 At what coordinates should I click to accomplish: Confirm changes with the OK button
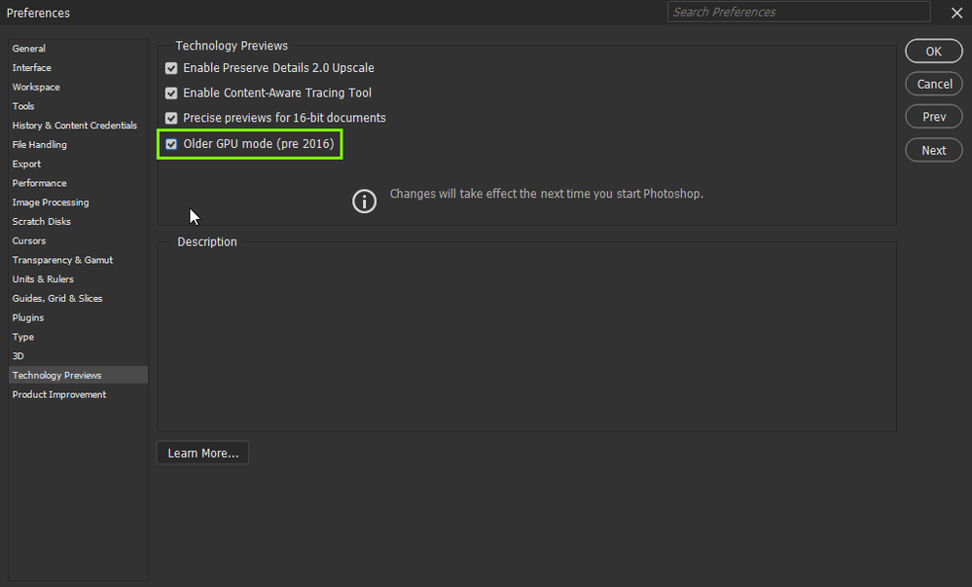933,51
